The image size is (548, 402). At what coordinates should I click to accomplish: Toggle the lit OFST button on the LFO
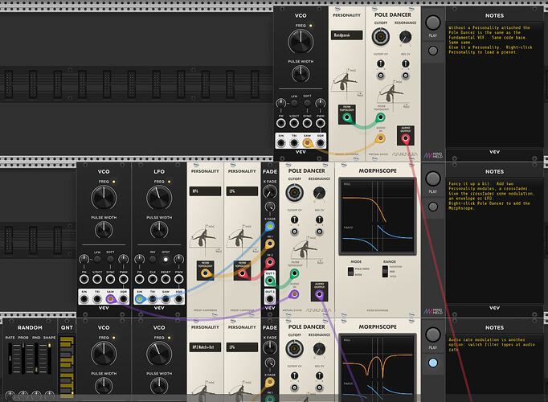click(166, 260)
